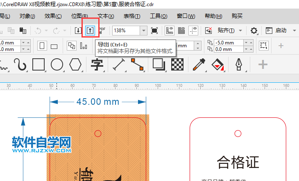Open the Options gear icon
Image resolution: width=299 pixels, height=181 pixels.
coord(254,31)
